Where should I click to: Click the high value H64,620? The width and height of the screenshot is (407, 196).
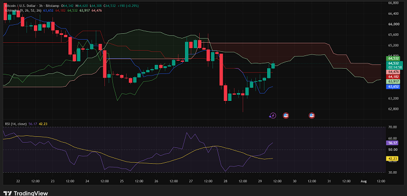[82, 6]
